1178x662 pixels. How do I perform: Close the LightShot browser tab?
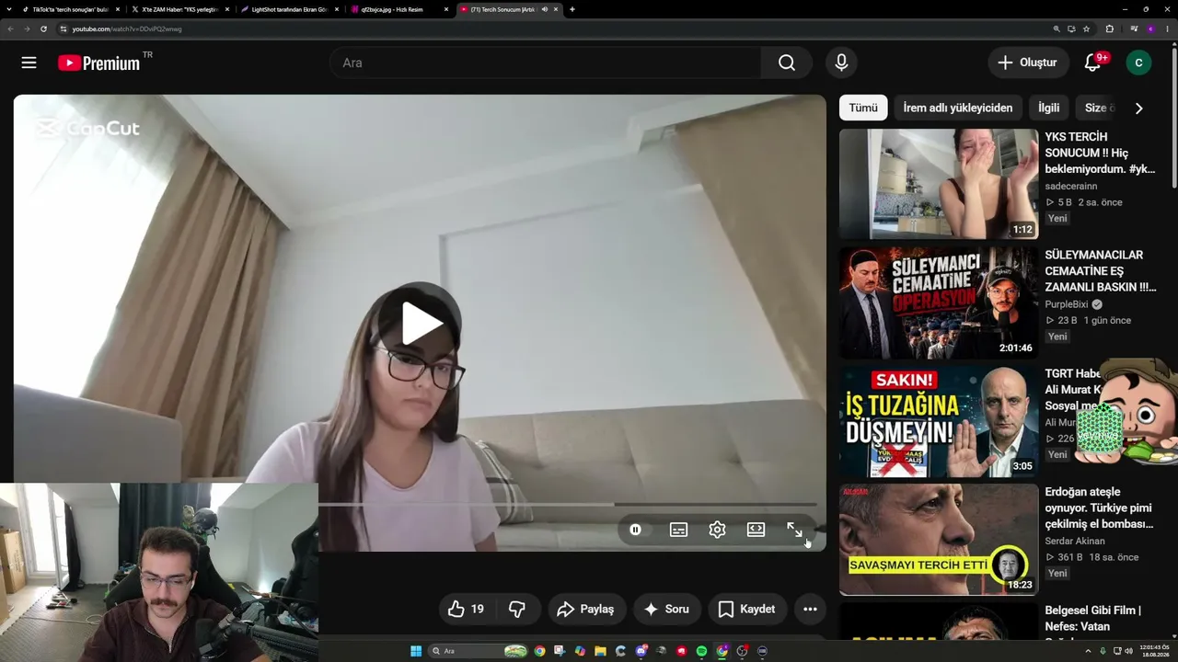point(337,9)
